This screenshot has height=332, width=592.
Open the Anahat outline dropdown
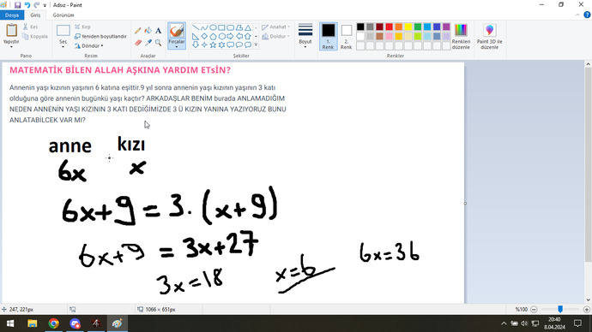[276, 27]
